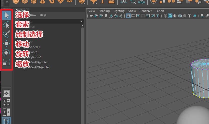Switch to four-view pane layout
The width and height of the screenshot is (209, 124).
[x=6, y=103]
